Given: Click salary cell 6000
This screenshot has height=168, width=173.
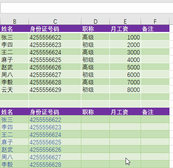Looking at the screenshot, I should point(125,74).
